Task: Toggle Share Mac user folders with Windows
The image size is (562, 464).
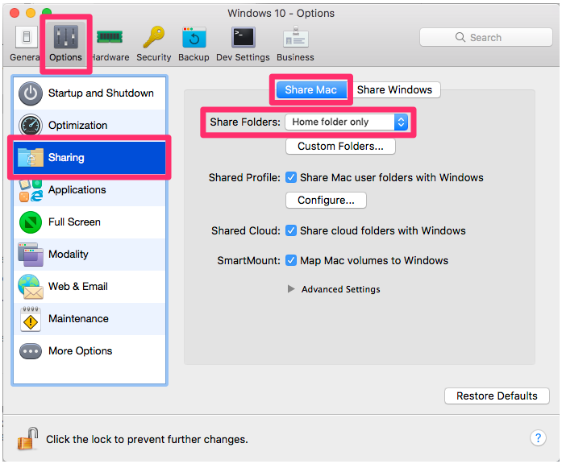Action: [x=291, y=177]
